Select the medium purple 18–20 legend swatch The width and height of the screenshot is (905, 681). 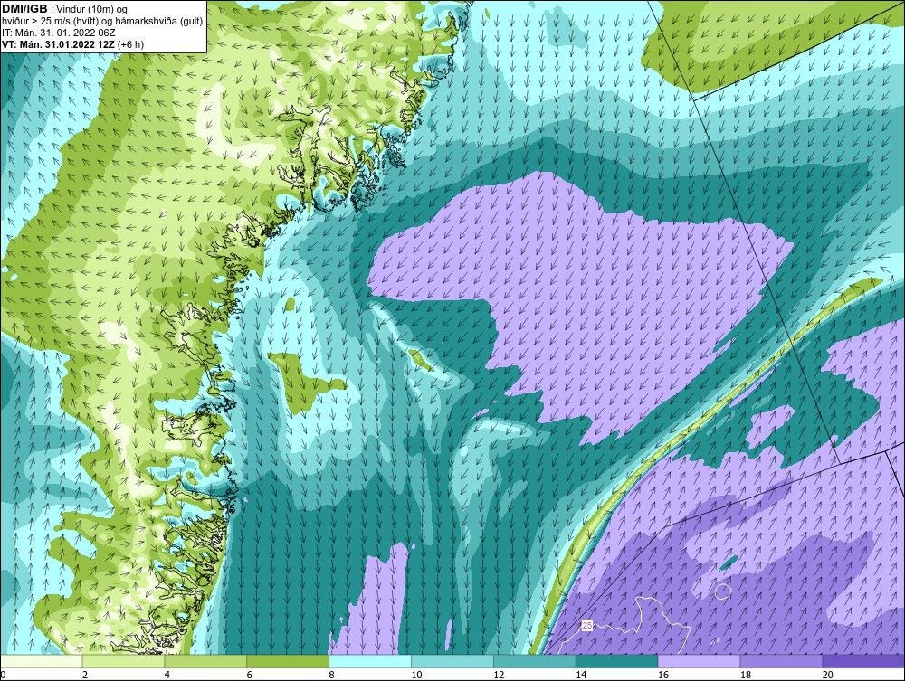point(781,661)
